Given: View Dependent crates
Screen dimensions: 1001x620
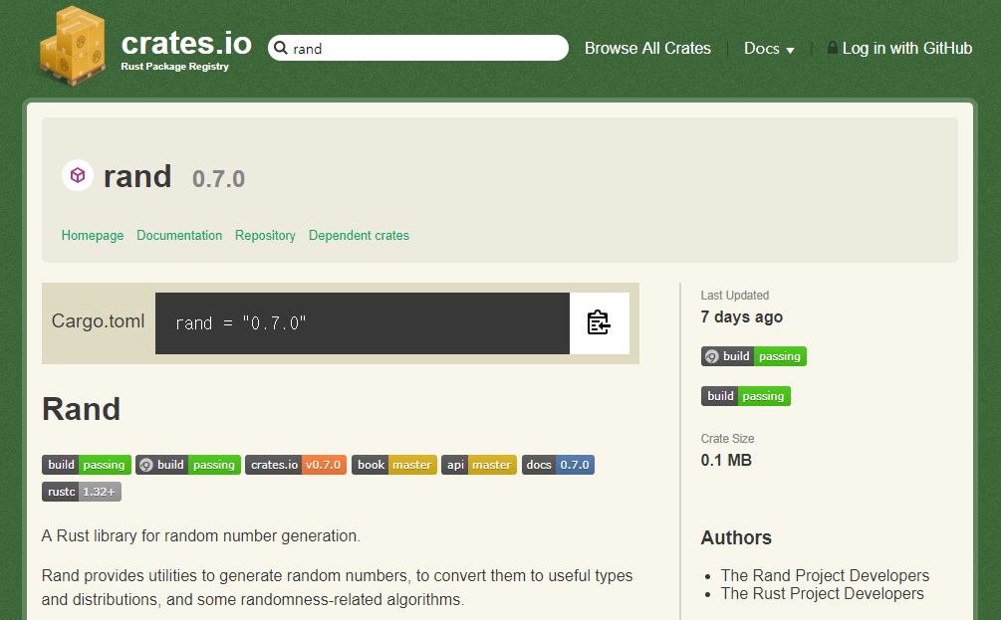Looking at the screenshot, I should 359,236.
